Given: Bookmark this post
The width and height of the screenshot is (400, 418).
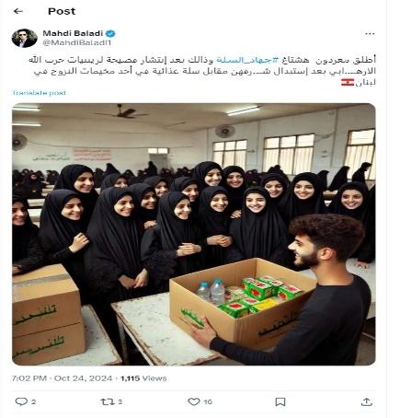Looking at the screenshot, I should pos(280,401).
